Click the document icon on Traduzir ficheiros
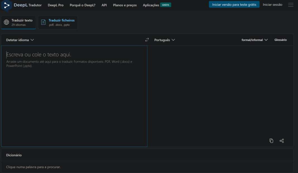 (x=43, y=22)
